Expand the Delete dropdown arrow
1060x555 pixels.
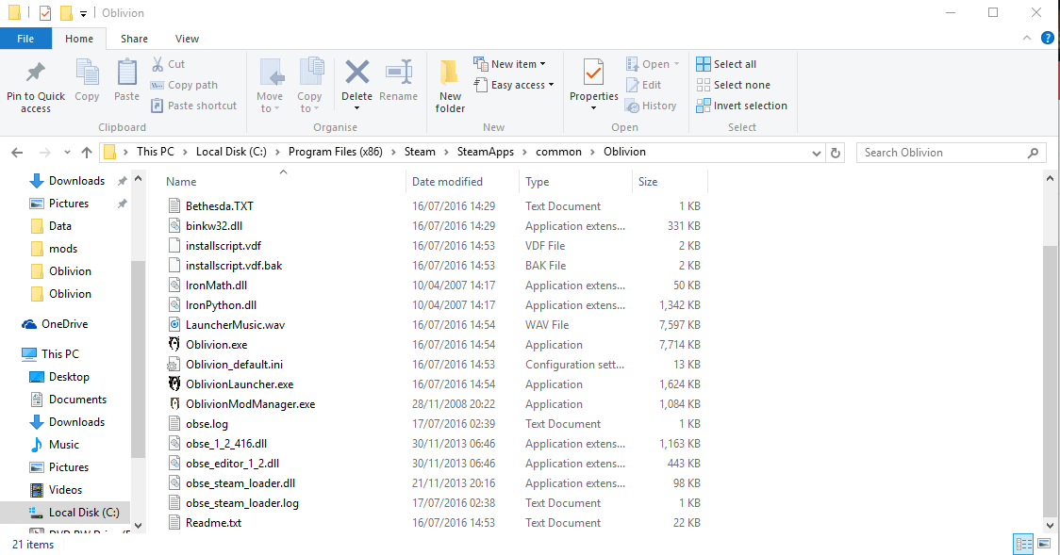[x=356, y=108]
